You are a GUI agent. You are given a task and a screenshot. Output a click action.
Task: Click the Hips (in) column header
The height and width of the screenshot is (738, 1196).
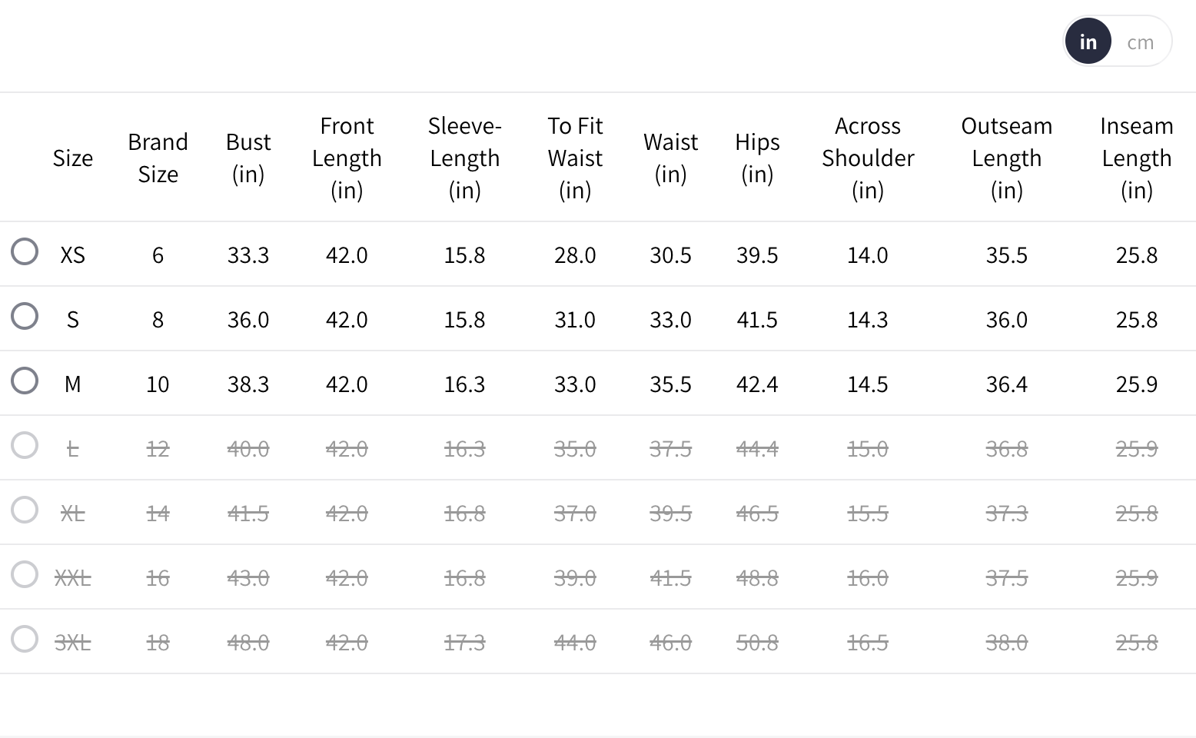click(x=757, y=158)
